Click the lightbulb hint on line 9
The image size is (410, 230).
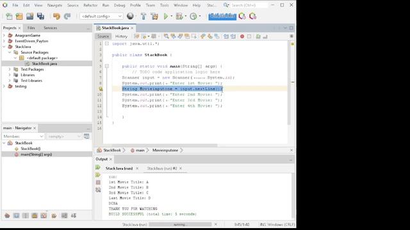[x=101, y=89]
